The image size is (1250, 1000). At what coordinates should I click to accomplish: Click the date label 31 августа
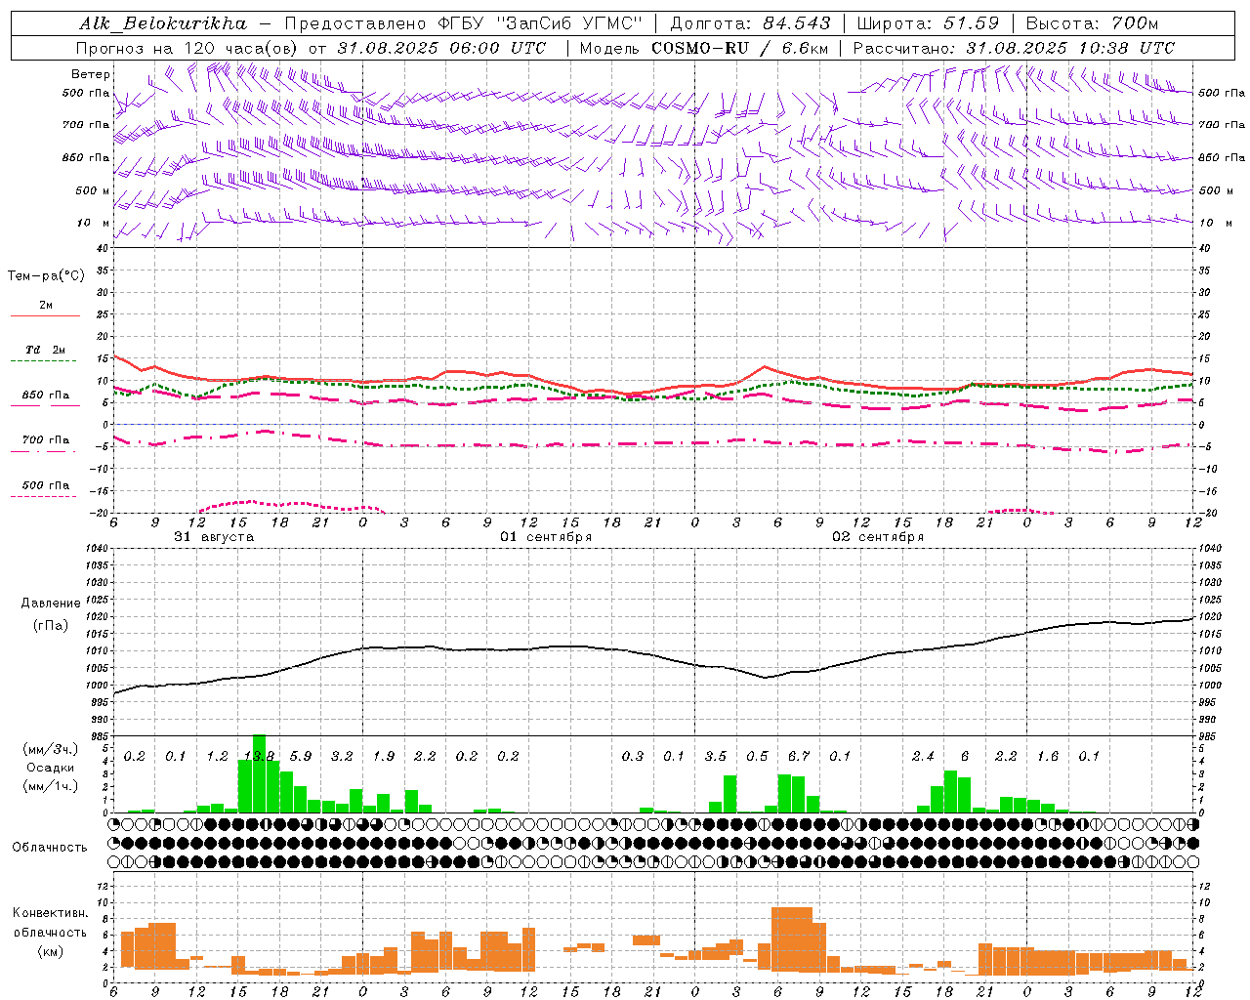click(214, 537)
